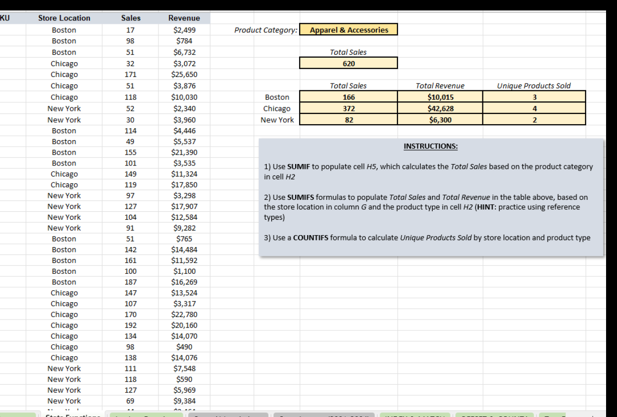
Task: Select the sales cell 107
Action: pos(131,304)
